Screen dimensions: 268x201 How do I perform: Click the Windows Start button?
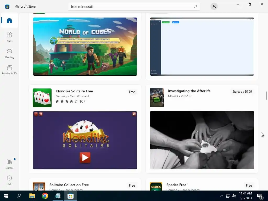[6, 196]
